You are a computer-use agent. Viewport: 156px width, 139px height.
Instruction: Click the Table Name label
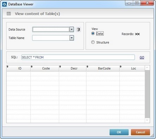click(17, 38)
